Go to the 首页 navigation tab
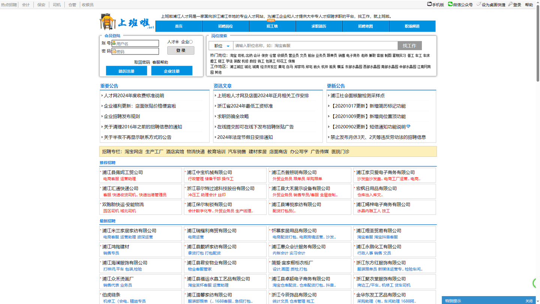This screenshot has width=540, height=304. pos(179,26)
